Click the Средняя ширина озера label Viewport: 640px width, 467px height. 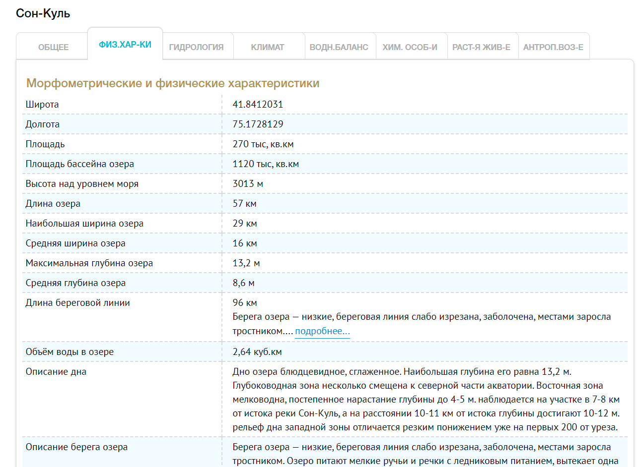75,243
